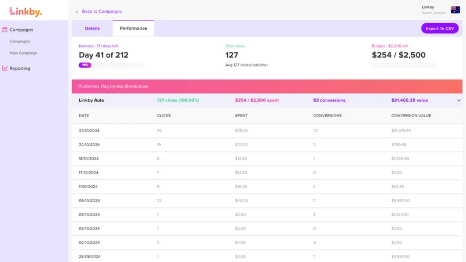Click the Linkby account name
Screen dimensions: 466x262
coord(428,7)
